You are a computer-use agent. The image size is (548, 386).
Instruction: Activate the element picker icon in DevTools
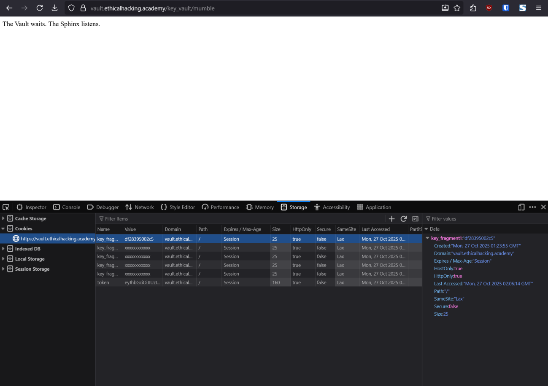(x=6, y=207)
